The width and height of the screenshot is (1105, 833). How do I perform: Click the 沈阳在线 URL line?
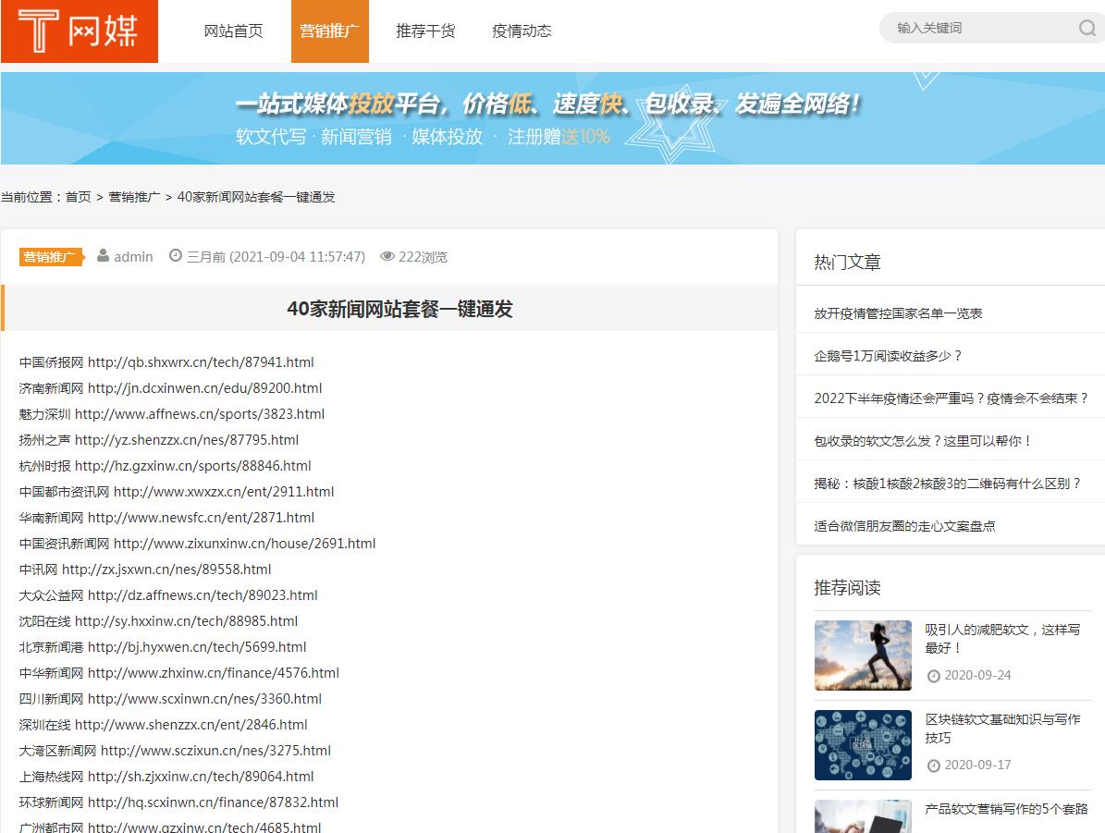(x=158, y=621)
